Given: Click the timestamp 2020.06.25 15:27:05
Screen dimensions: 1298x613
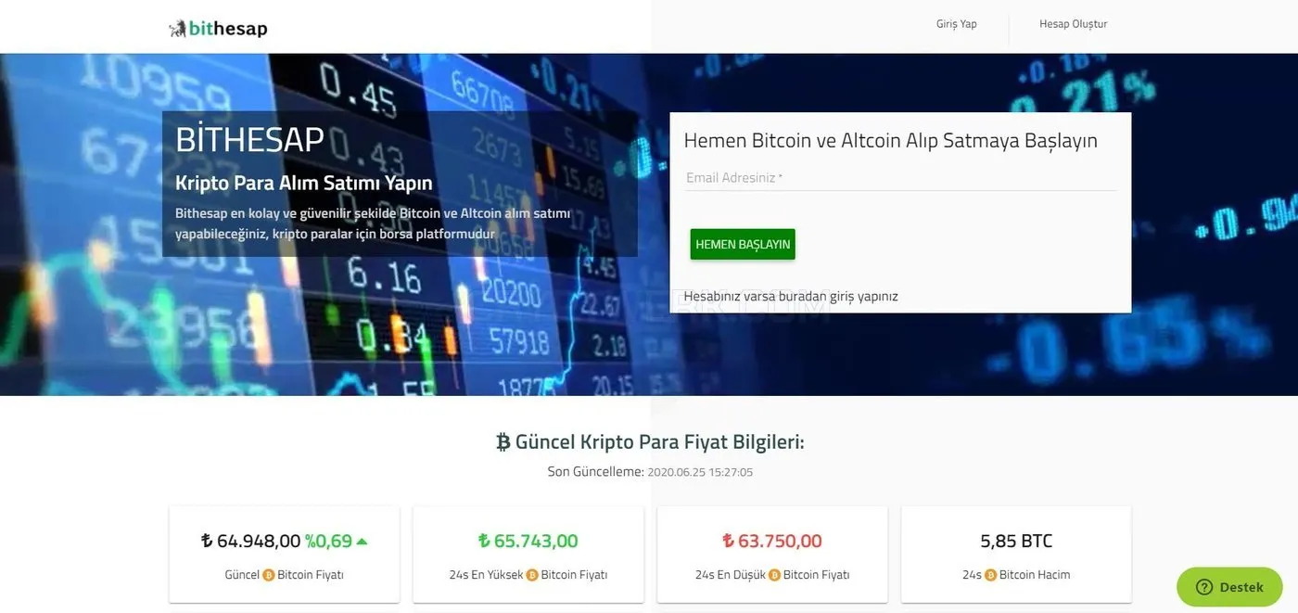Looking at the screenshot, I should pos(700,472).
